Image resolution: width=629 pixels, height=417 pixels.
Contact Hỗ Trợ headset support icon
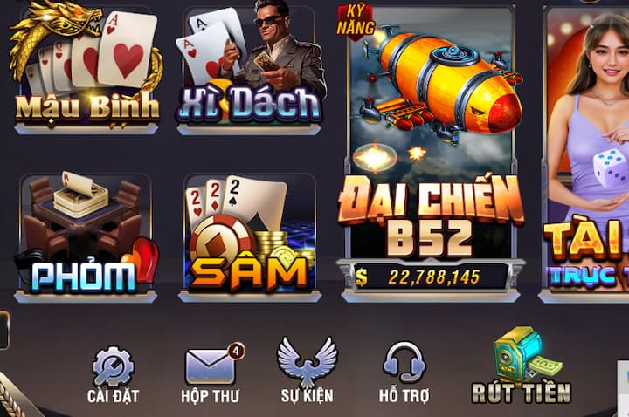pos(404,363)
